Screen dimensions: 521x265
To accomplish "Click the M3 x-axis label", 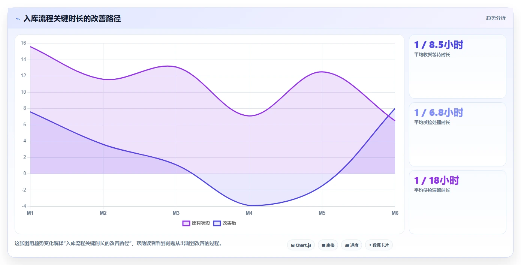I will 176,213.
